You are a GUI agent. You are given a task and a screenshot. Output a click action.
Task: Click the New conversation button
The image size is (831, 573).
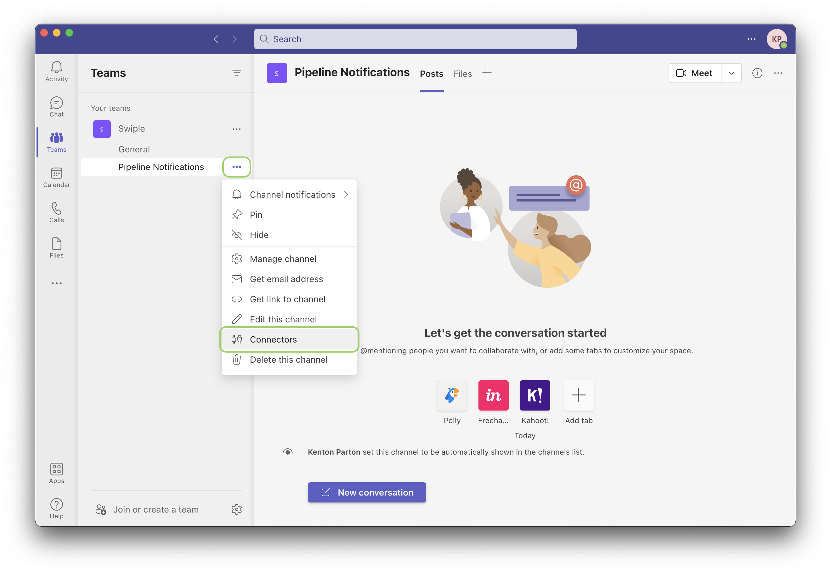pos(366,492)
